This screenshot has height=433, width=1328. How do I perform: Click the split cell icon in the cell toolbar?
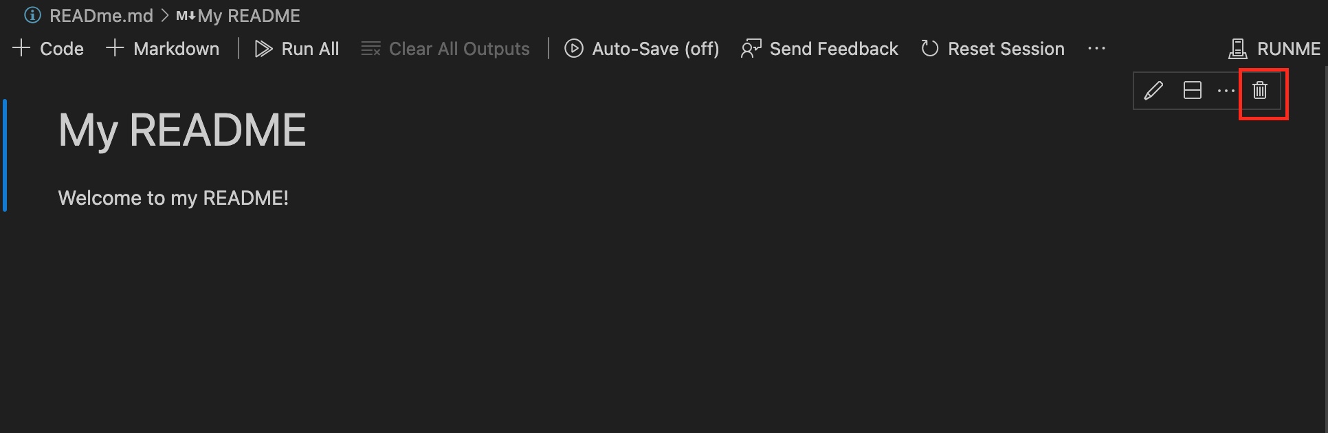[1192, 90]
